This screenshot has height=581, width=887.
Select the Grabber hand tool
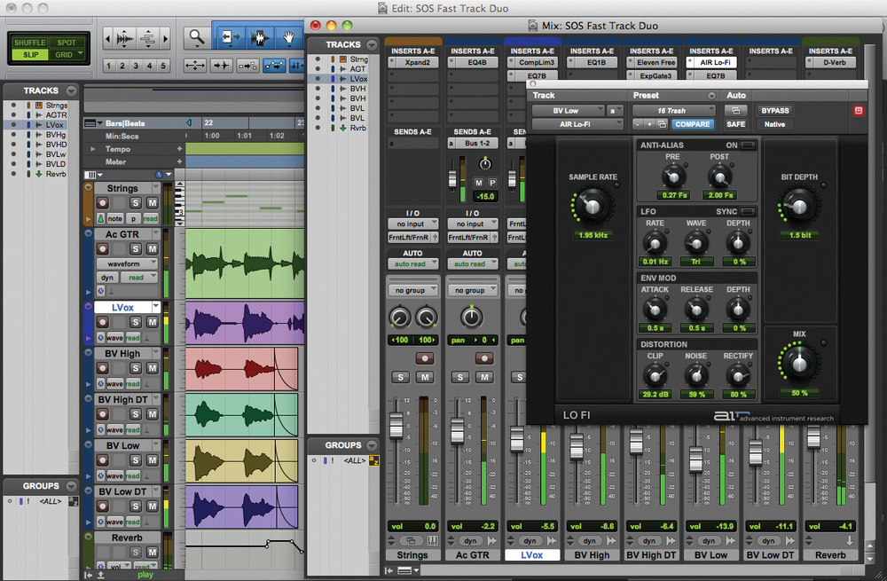point(288,38)
